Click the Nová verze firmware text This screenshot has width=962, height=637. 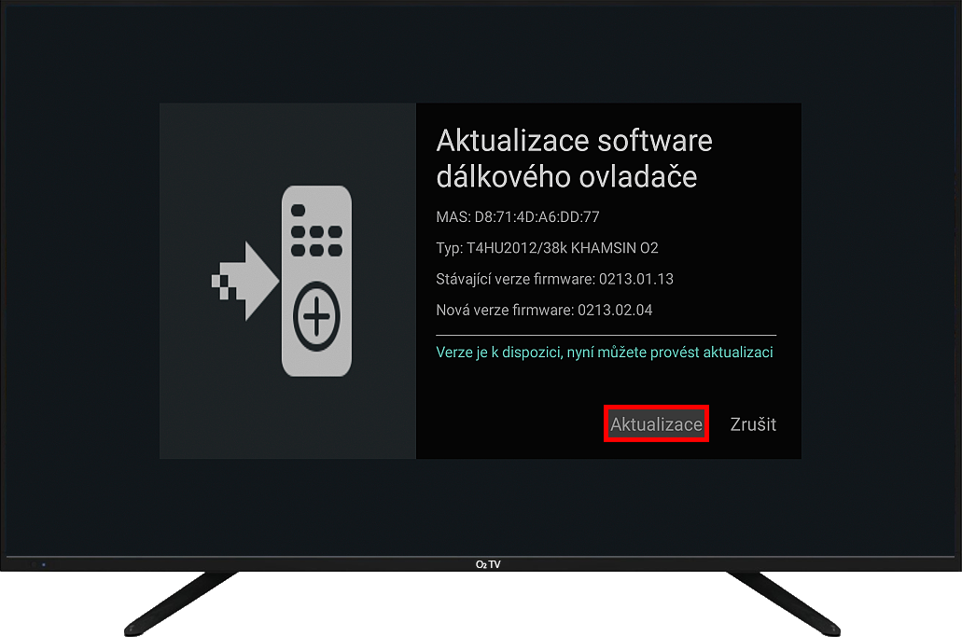544,311
